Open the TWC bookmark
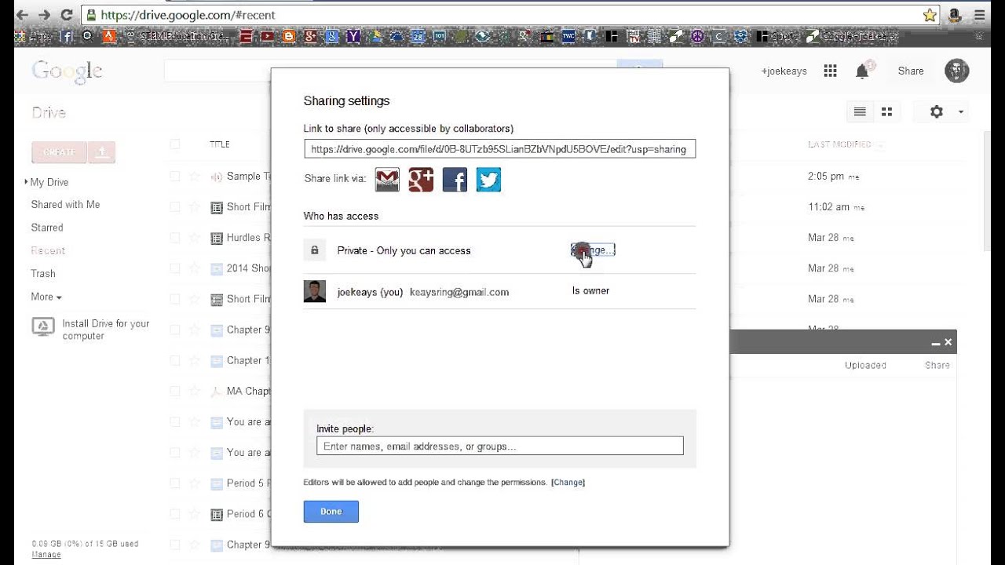The width and height of the screenshot is (1005, 565). [x=568, y=36]
